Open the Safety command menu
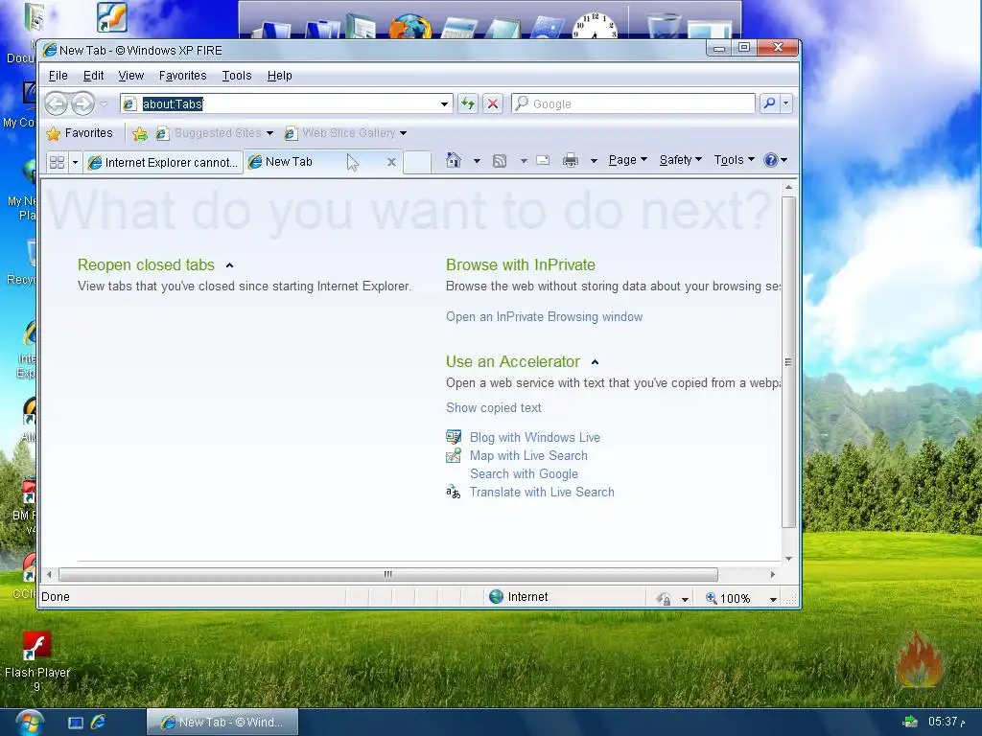The height and width of the screenshot is (736, 982). pos(681,160)
